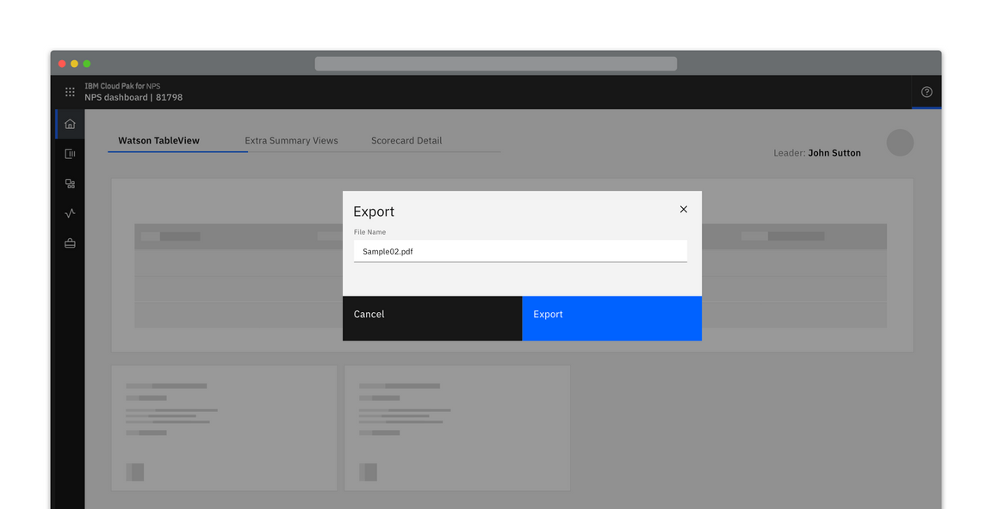992x509 pixels.
Task: Switch to the Extra Summary Views tab
Action: pos(290,140)
